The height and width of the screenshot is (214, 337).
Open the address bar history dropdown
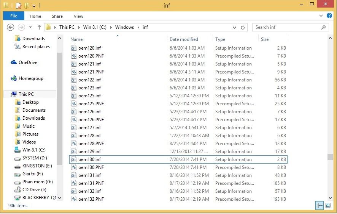click(234, 27)
